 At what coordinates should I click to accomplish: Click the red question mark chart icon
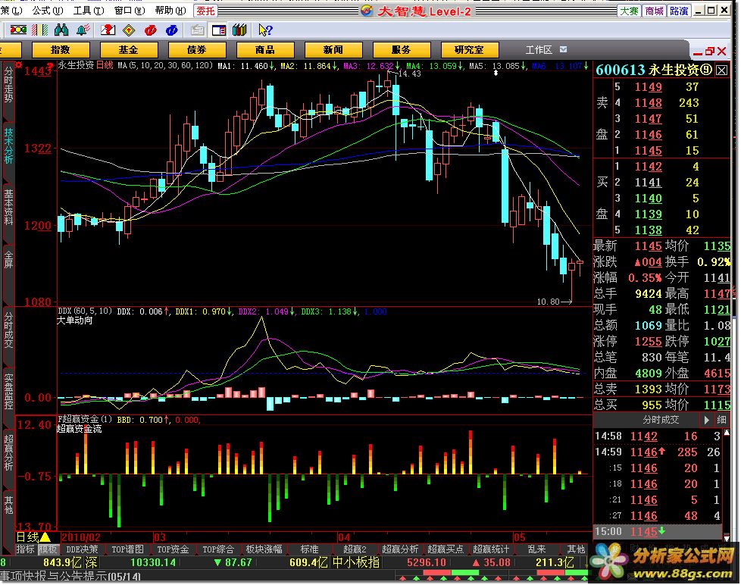pyautogui.click(x=108, y=30)
